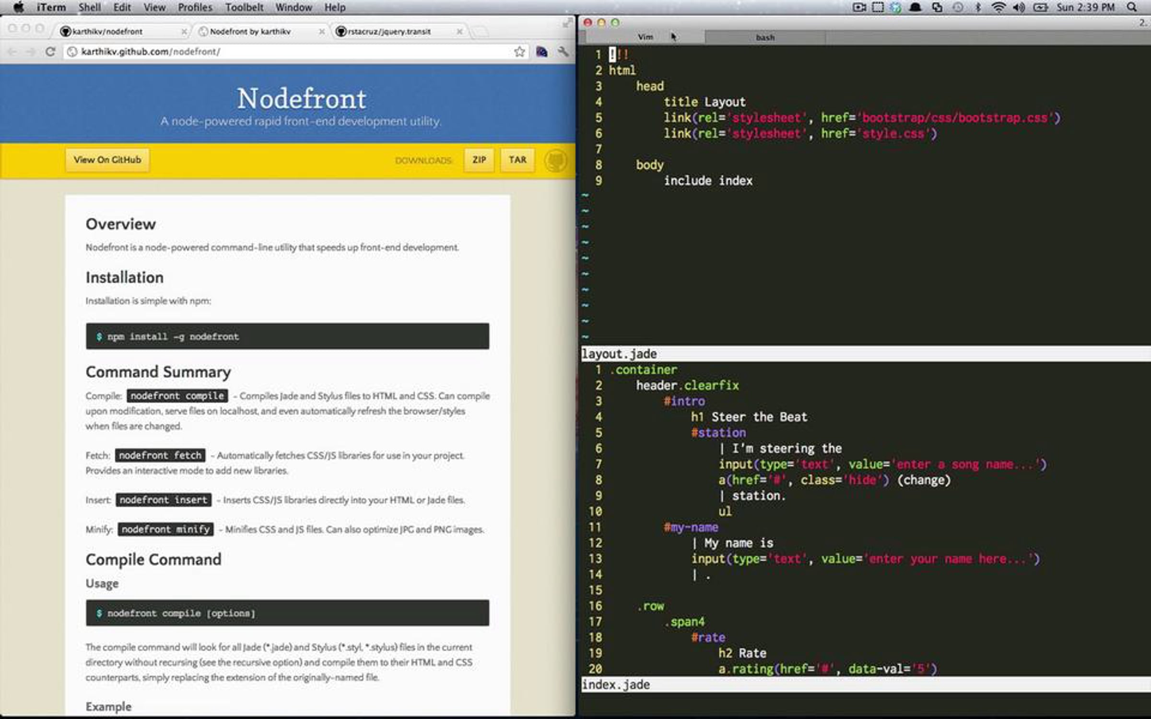Click the volume icon in menu bar
This screenshot has height=719, width=1151.
1019,7
